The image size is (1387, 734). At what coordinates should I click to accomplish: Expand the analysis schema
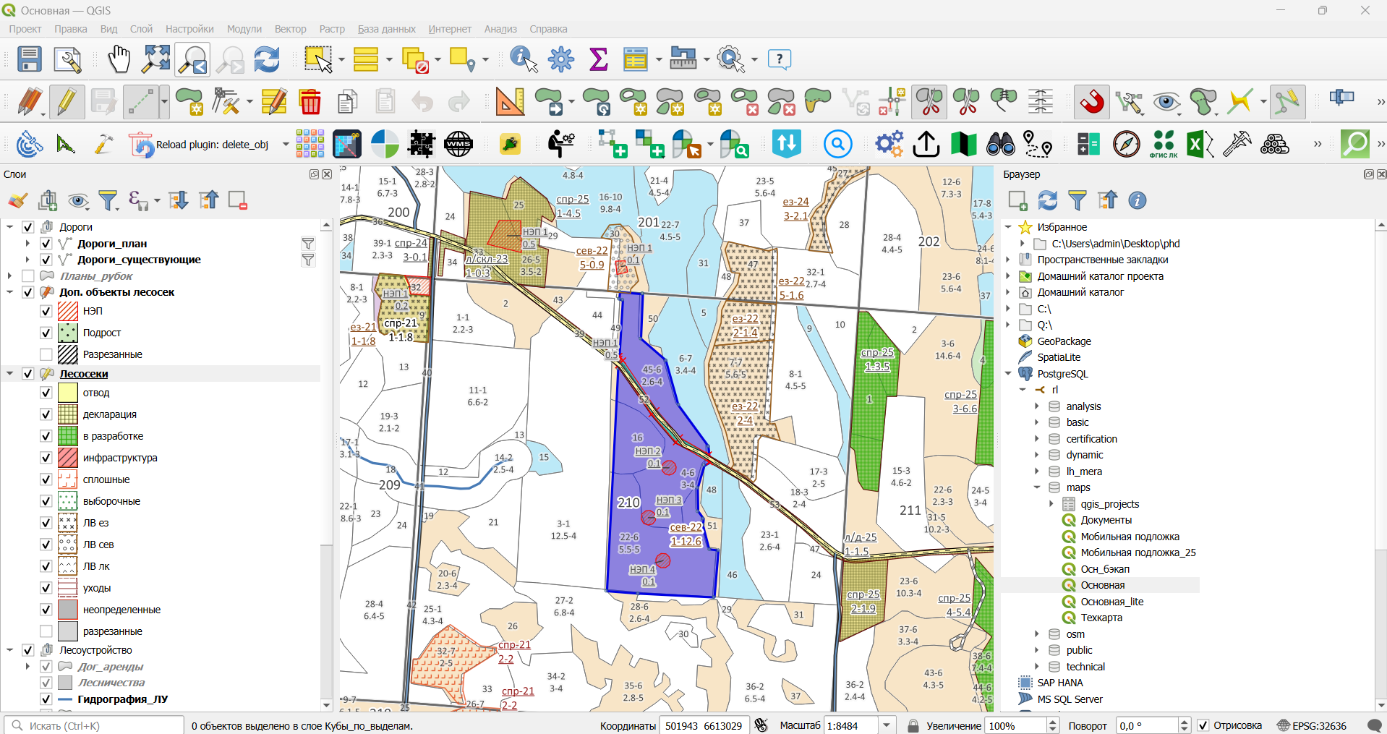pyautogui.click(x=1037, y=406)
